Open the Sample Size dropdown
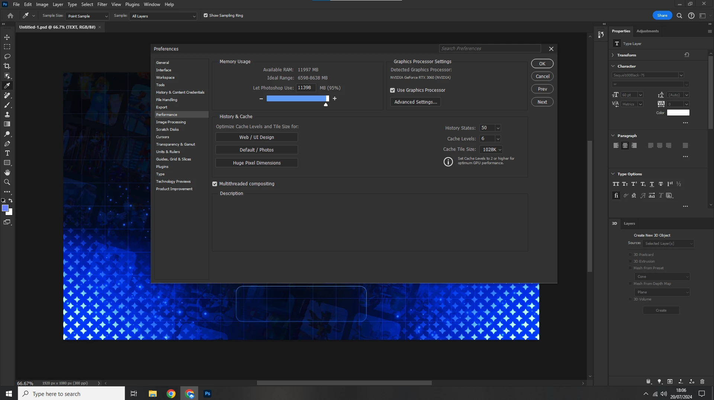This screenshot has height=400, width=714. click(x=87, y=16)
